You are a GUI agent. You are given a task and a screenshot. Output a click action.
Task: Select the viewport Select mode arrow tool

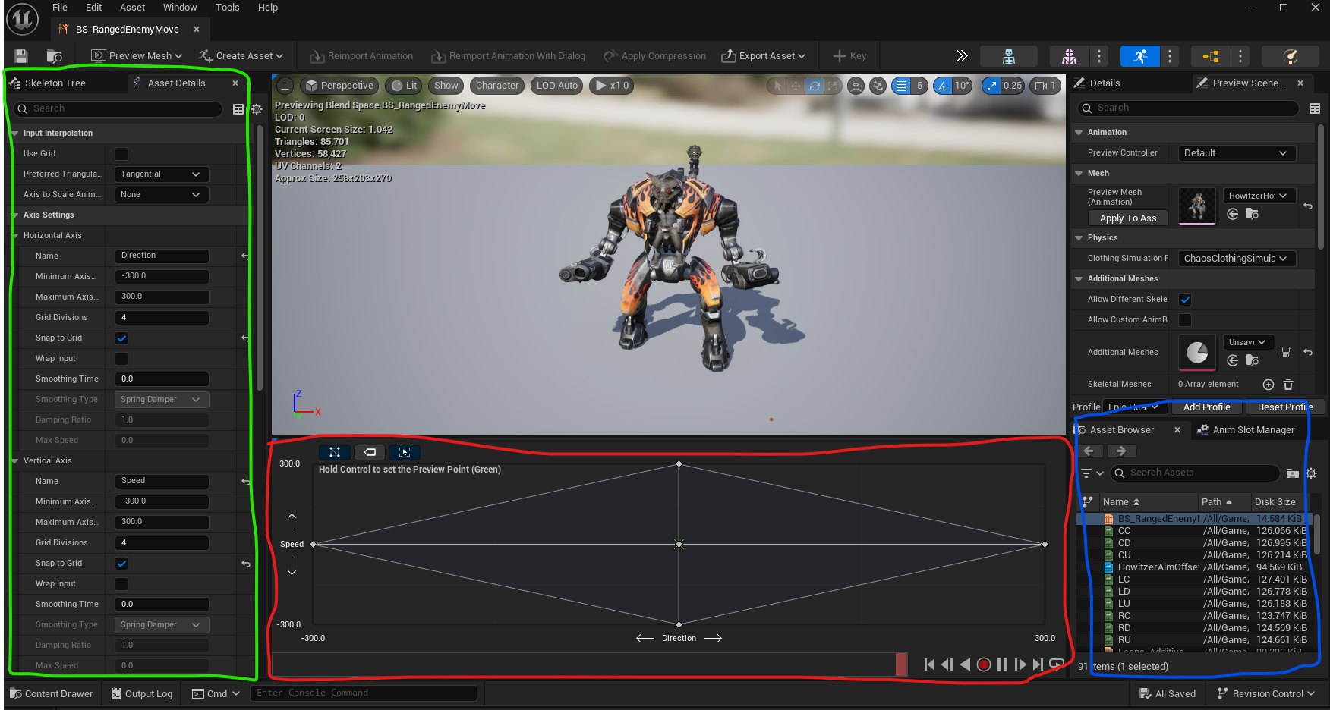point(777,86)
